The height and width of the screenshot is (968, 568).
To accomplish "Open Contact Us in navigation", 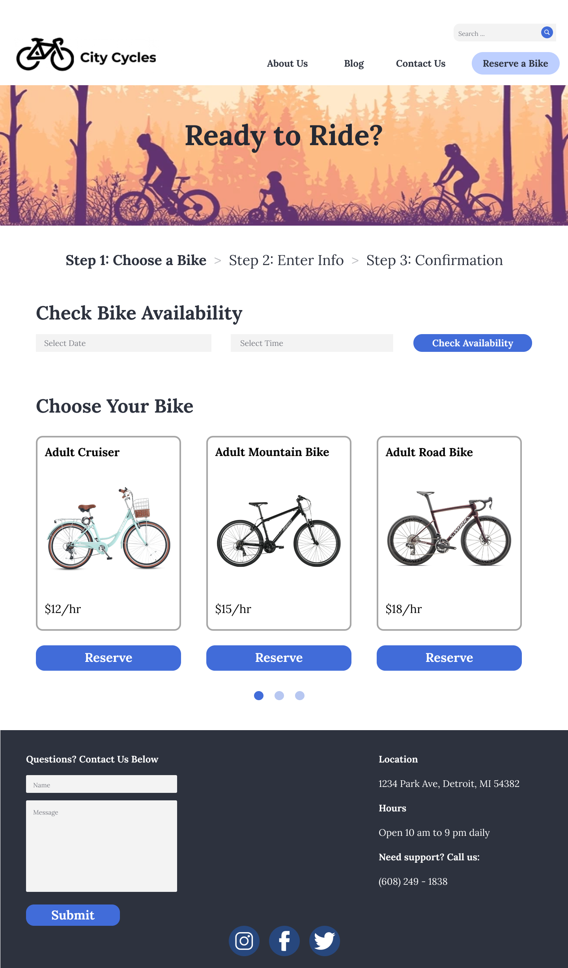I will (x=420, y=64).
